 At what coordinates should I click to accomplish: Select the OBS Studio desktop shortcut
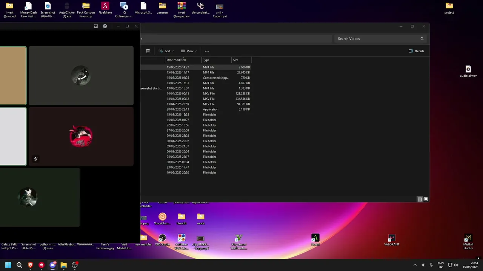162,240
